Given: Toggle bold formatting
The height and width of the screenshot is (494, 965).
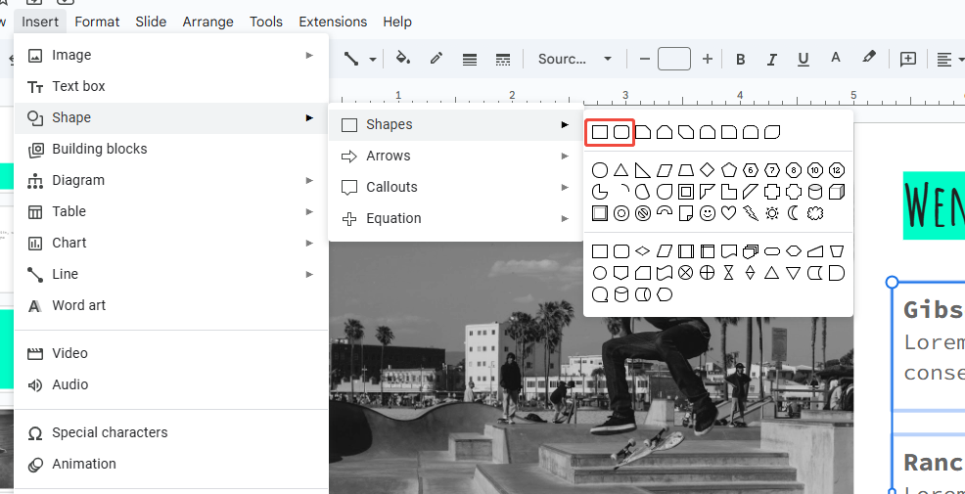Looking at the screenshot, I should pos(740,59).
